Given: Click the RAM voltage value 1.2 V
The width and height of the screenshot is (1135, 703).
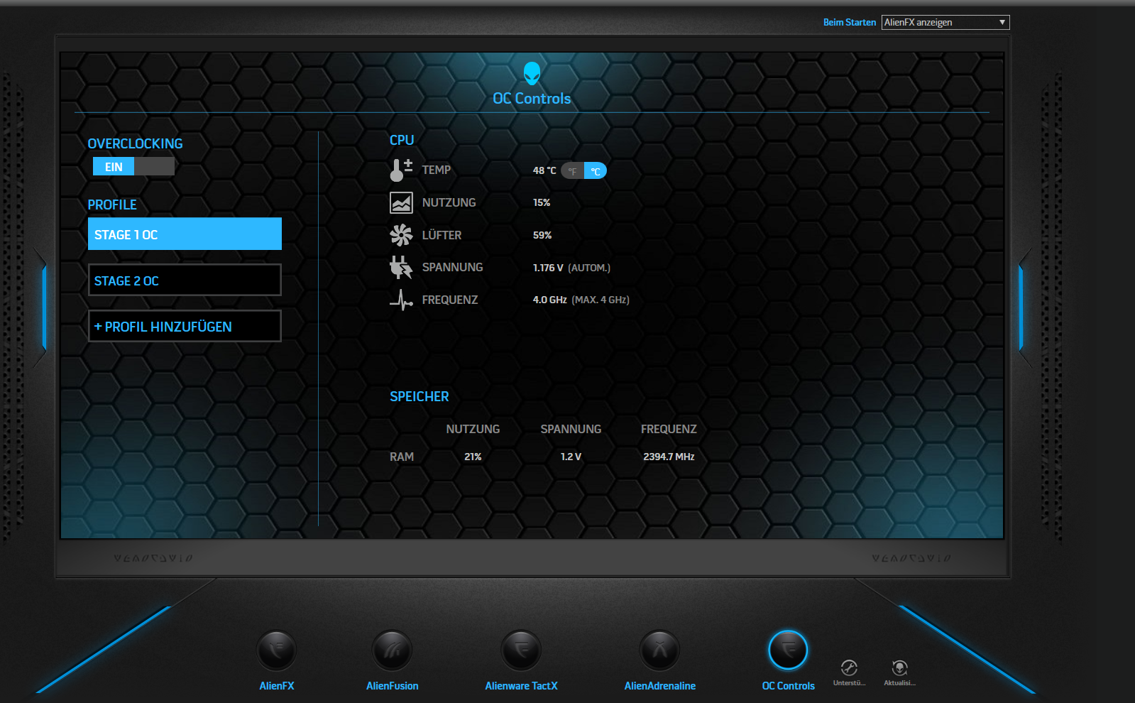Looking at the screenshot, I should tap(571, 457).
